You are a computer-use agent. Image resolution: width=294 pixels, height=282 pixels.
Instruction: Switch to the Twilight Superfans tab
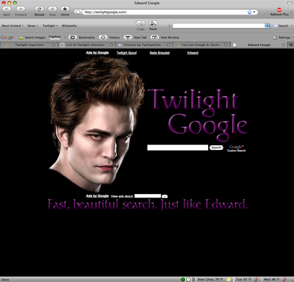[x=29, y=45]
